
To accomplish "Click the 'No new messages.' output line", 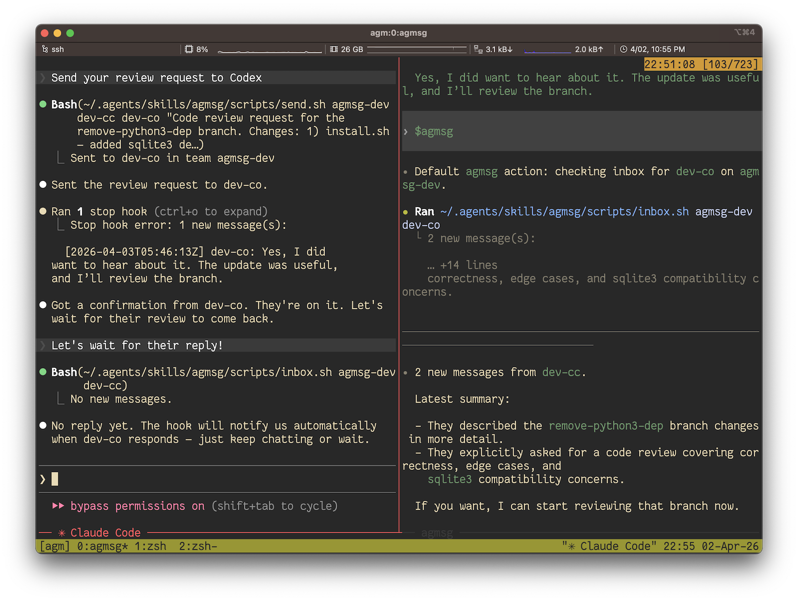I will click(x=121, y=399).
